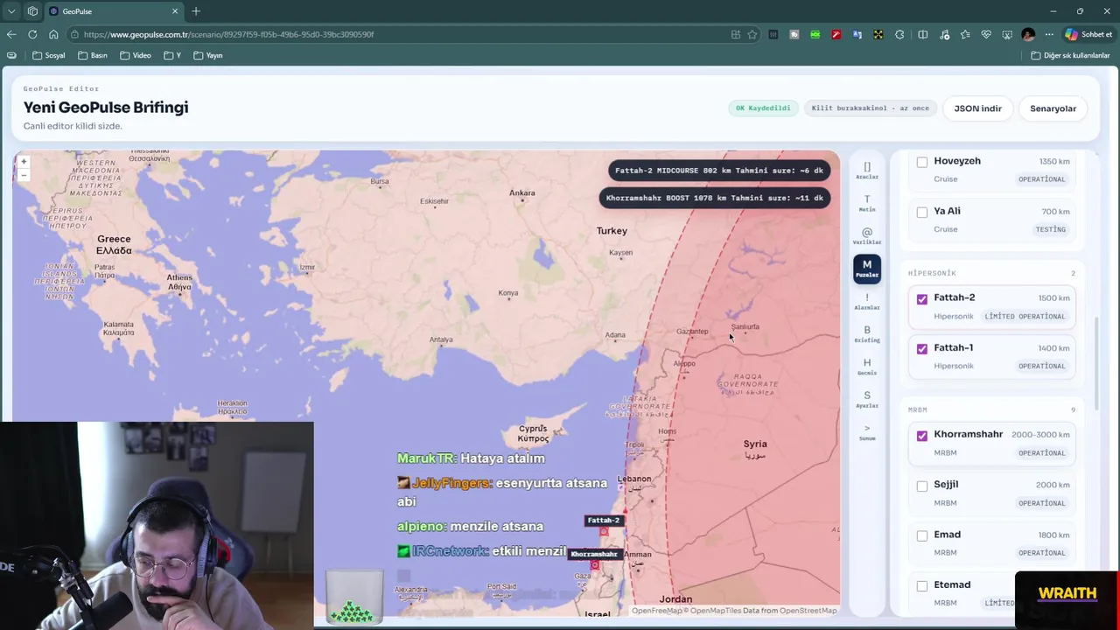Click the Fattah-2 LIMITED OPERATIONAL status tag
The width and height of the screenshot is (1120, 630).
[1025, 316]
